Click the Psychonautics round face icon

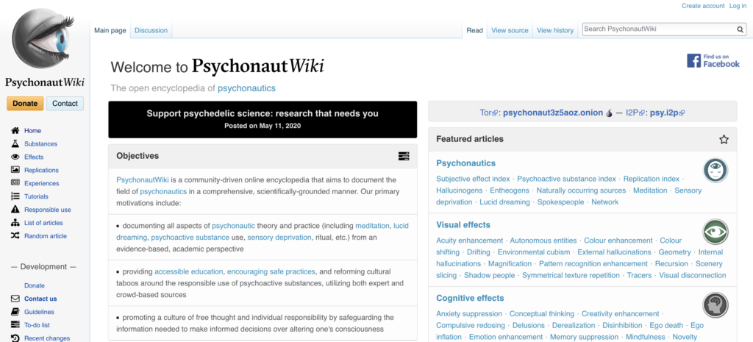[x=715, y=171]
